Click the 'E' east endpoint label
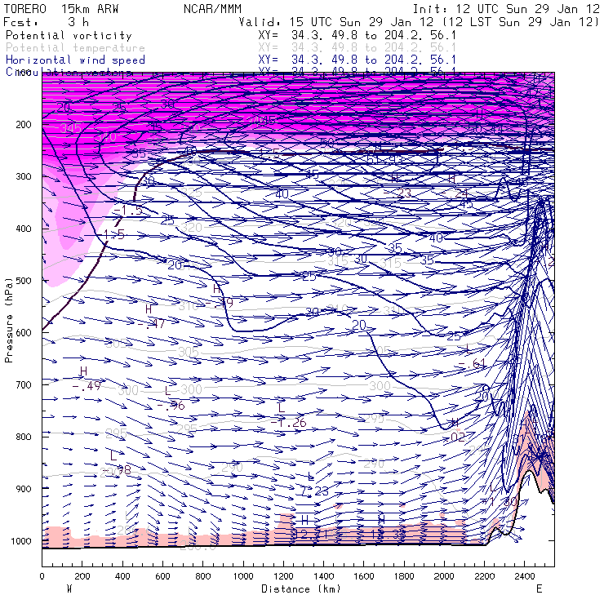 click(539, 588)
